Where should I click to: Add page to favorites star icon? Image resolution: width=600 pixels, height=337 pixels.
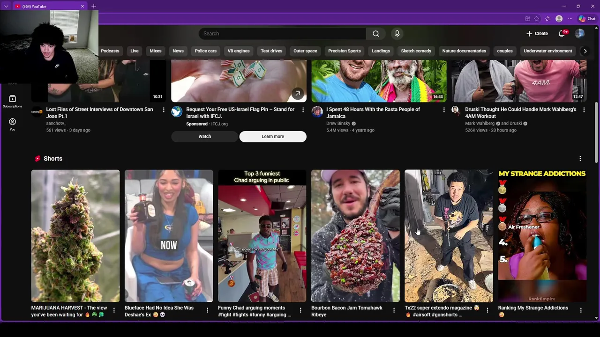pos(537,19)
